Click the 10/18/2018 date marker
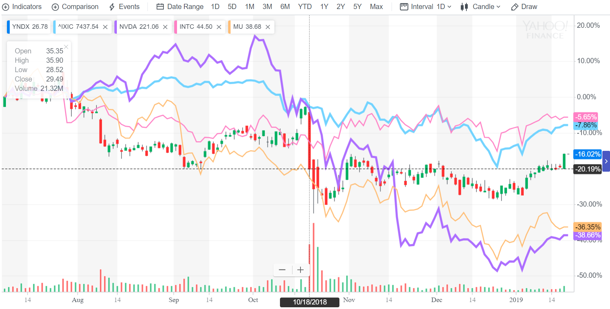 310,302
